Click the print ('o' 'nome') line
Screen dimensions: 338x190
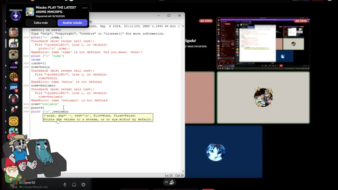(48, 56)
